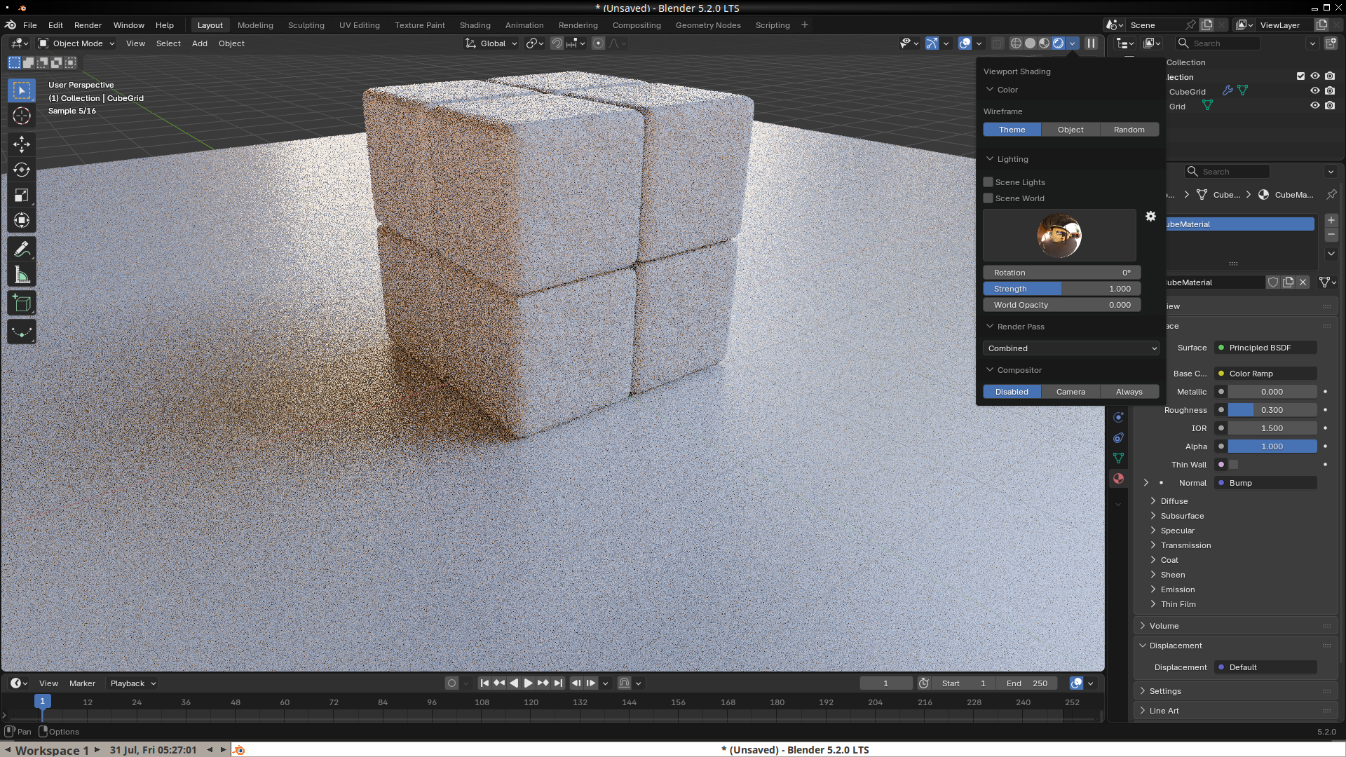1346x757 pixels.
Task: Switch to the Sculpting workspace tab
Action: pos(306,25)
